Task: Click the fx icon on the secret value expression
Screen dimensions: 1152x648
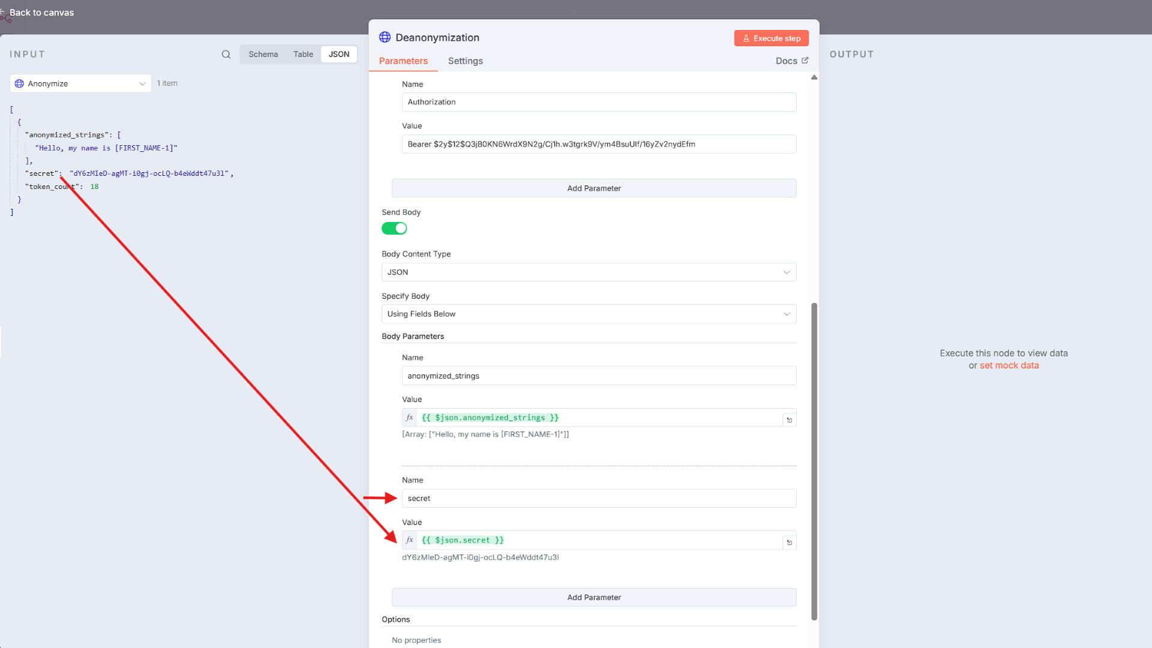Action: tap(410, 540)
